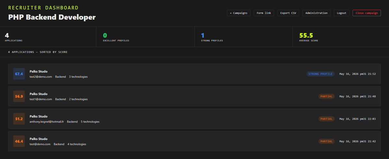Screen dimensions: 389x159
Task: Click the PHP Backend Developer title
Action: click(52, 18)
